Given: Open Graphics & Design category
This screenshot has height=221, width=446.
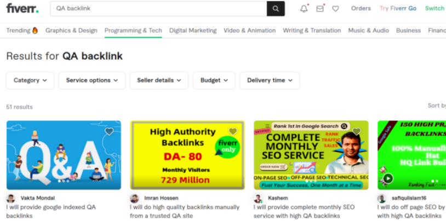Looking at the screenshot, I should pos(71,31).
